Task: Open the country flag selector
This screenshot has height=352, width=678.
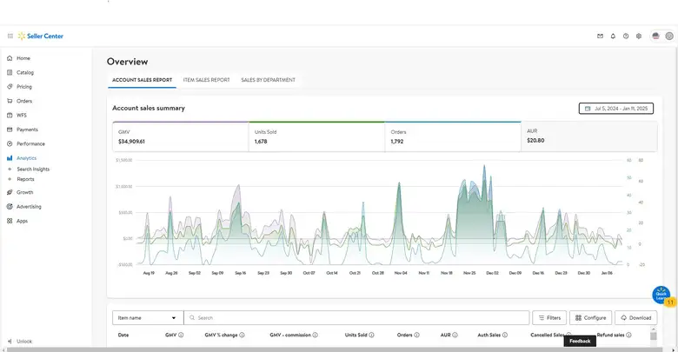Action: [655, 37]
